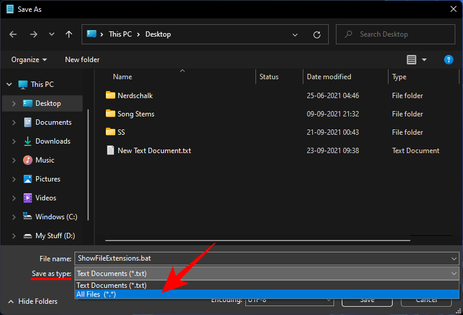The height and width of the screenshot is (315, 463).
Task: Click pc icon in address bar
Action: click(x=92, y=34)
